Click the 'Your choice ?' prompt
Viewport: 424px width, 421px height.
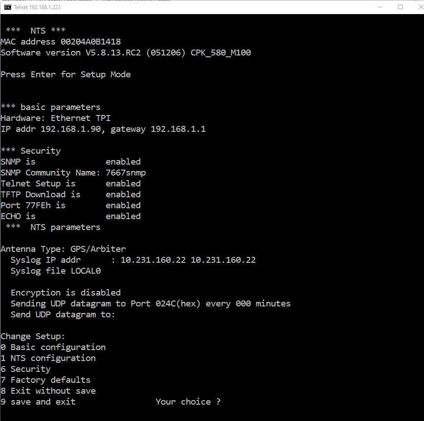point(188,402)
